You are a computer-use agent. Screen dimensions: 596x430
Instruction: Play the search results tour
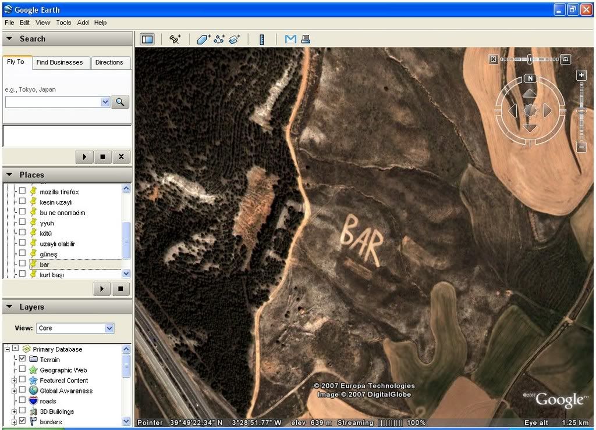(x=85, y=157)
